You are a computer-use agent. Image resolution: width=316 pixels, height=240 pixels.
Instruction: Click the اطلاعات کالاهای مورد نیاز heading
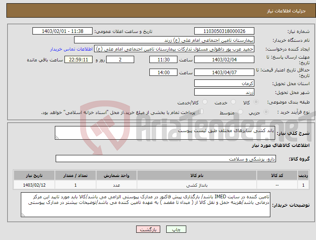point(280,145)
